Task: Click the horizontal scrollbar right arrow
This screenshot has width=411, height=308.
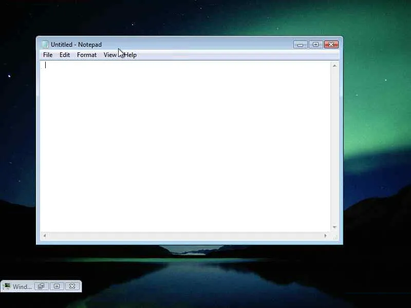Action: tap(325, 236)
